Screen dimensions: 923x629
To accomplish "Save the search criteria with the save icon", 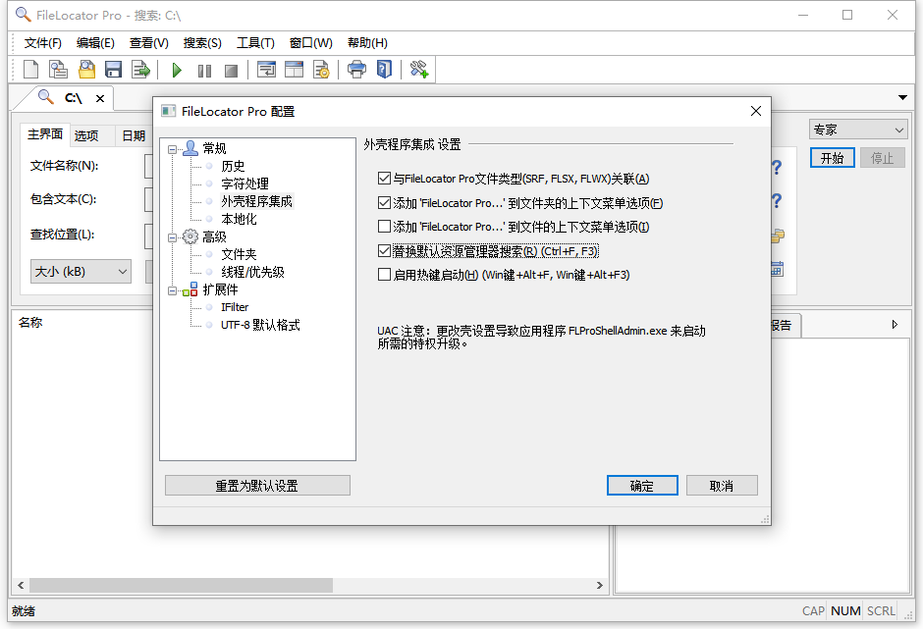I will tap(113, 70).
